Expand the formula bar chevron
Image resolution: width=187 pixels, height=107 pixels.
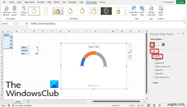185,23
